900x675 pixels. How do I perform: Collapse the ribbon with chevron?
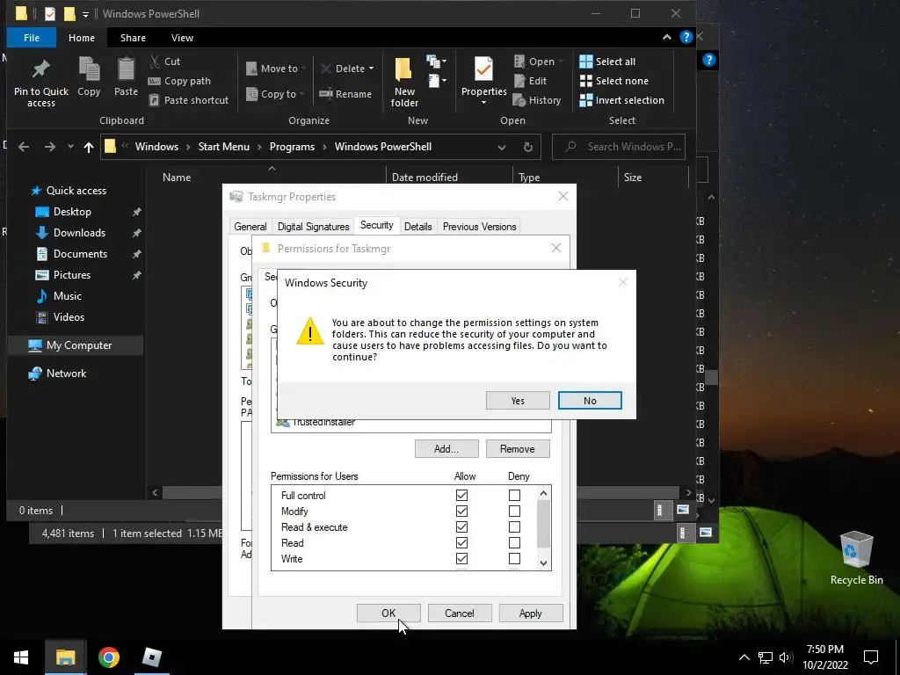(x=667, y=37)
